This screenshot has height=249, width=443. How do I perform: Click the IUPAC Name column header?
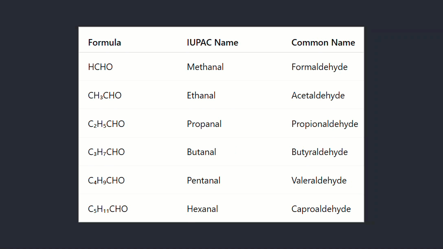[213, 43]
